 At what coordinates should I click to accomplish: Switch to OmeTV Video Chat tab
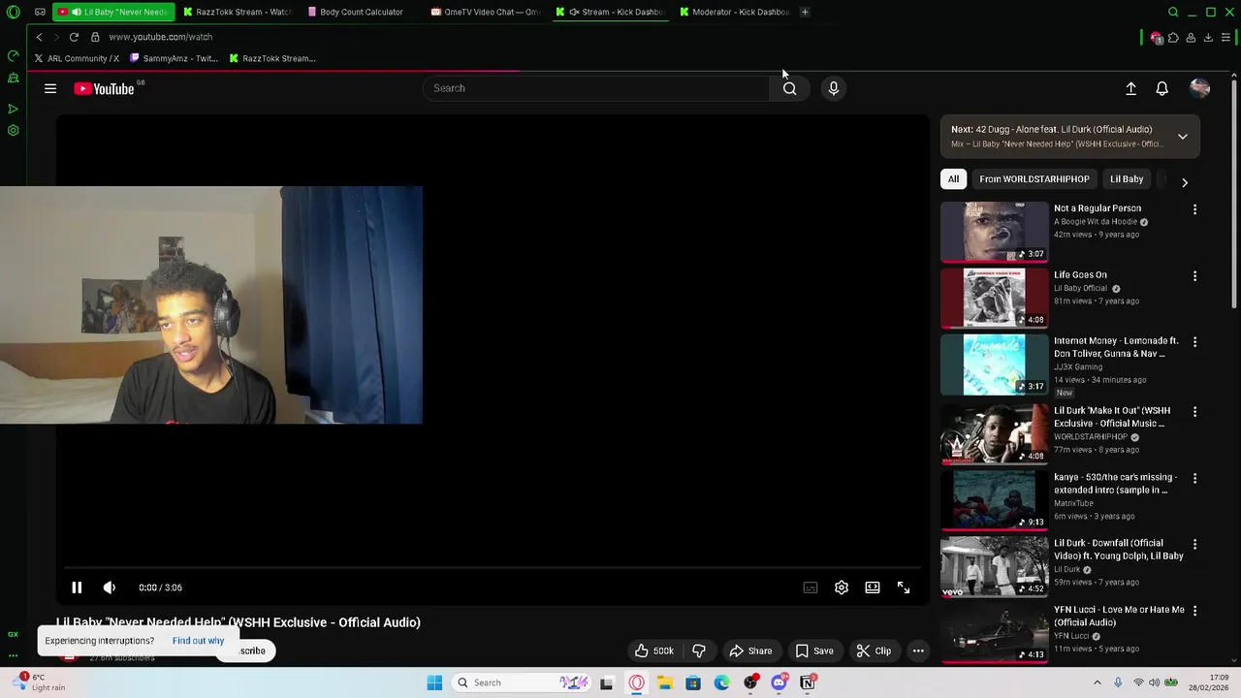point(486,12)
